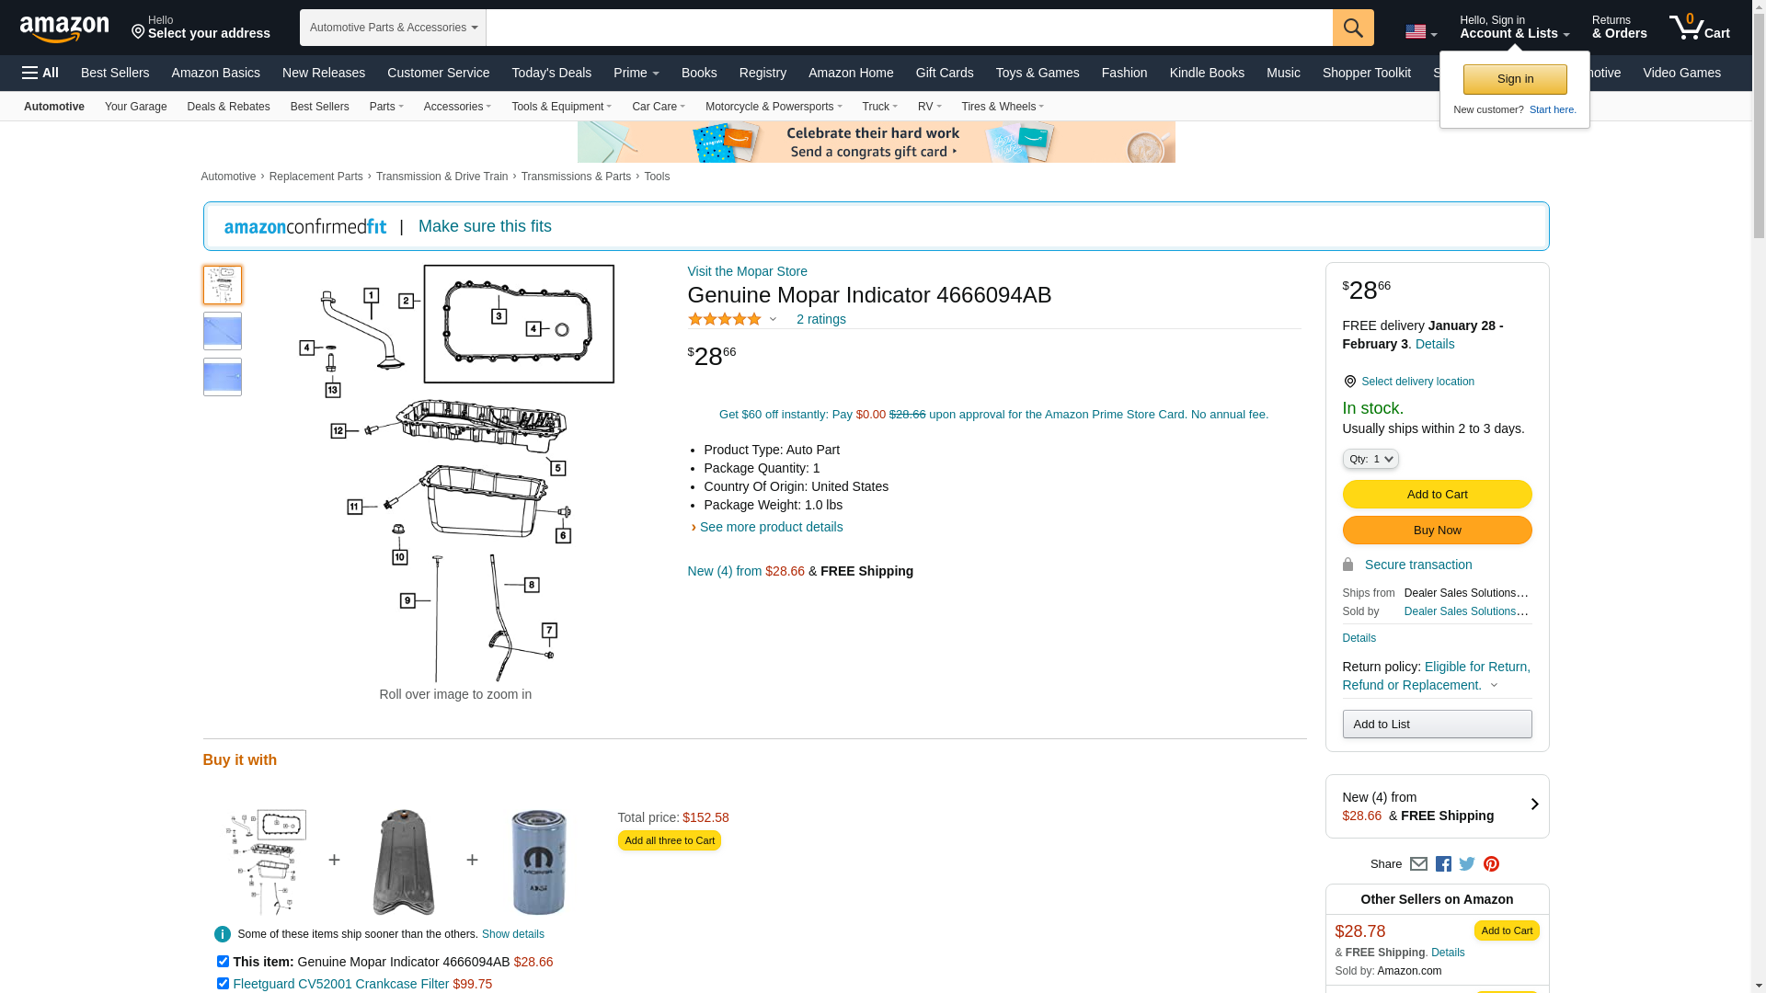Open the All hamburger menu

point(40,73)
